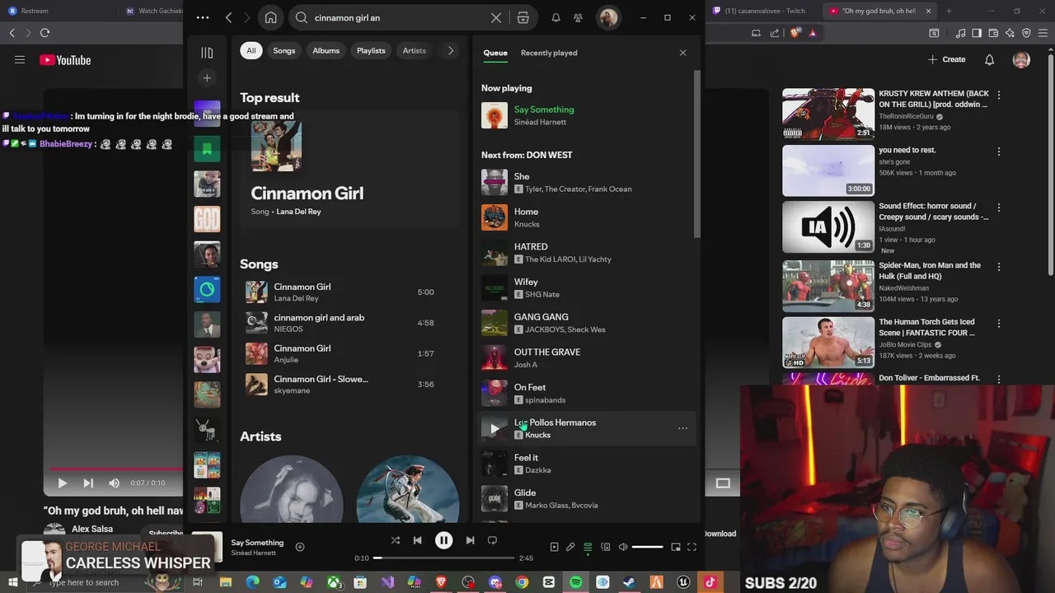Viewport: 1055px width, 593px height.
Task: Open Brave Shields icon in the address bar
Action: tap(795, 33)
